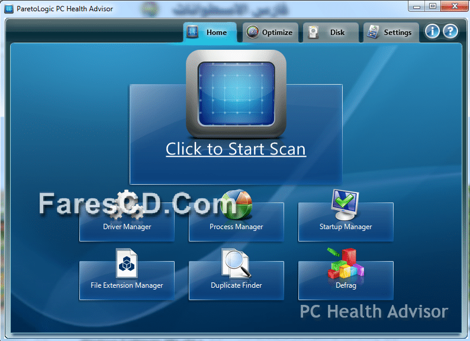470x341 pixels.
Task: Switch to the Home tab
Action: click(209, 33)
